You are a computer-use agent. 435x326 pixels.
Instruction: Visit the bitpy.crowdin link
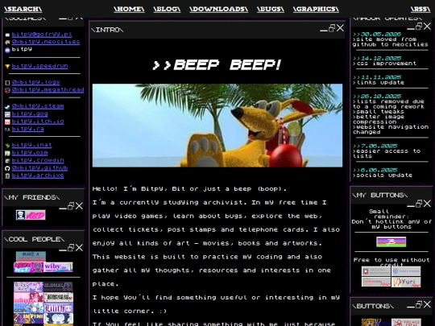(38, 160)
